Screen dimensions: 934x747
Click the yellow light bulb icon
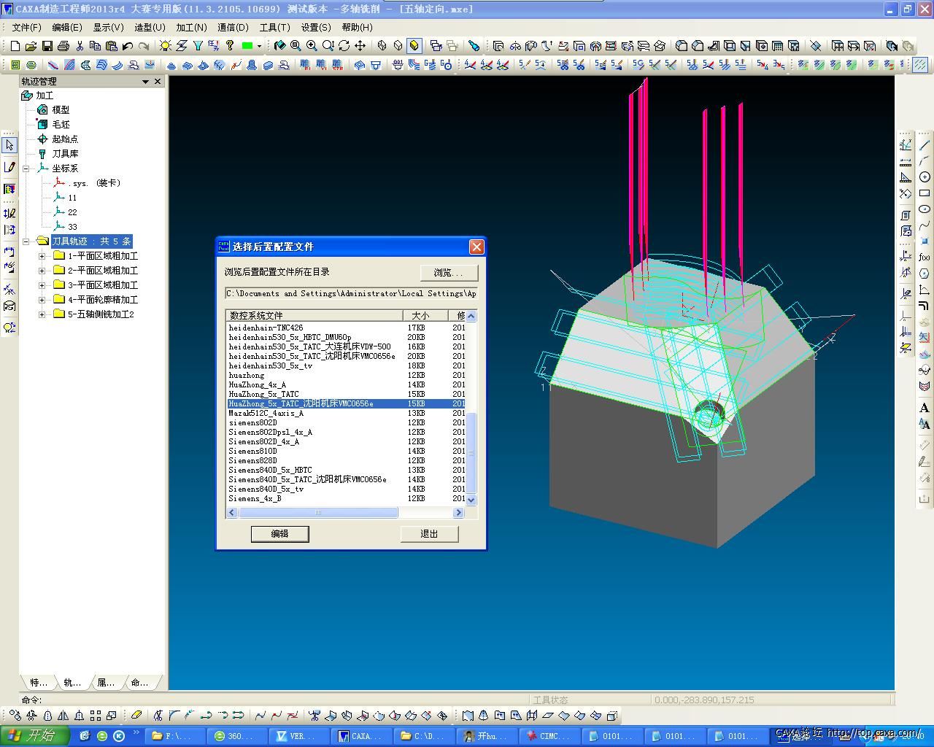pos(166,46)
